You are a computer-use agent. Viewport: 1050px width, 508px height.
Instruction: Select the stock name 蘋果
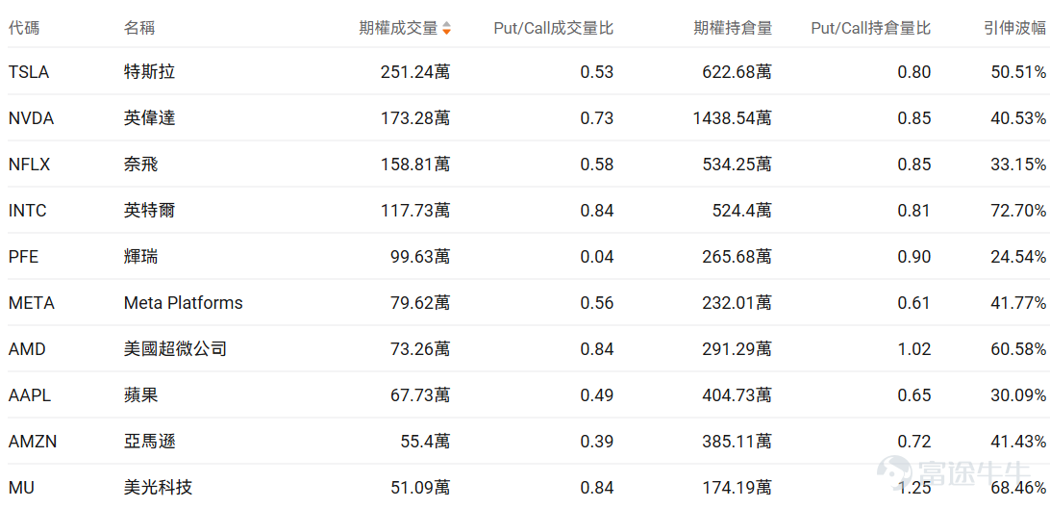[140, 395]
